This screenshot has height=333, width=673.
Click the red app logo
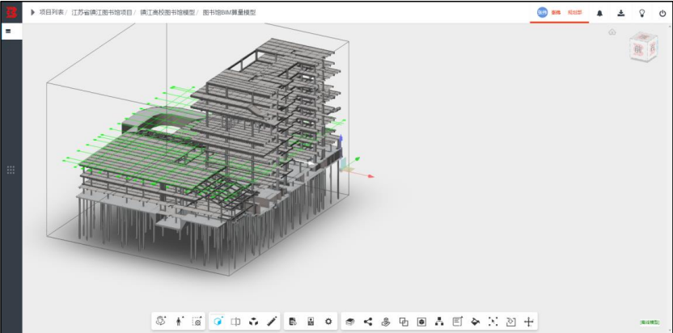tap(11, 12)
